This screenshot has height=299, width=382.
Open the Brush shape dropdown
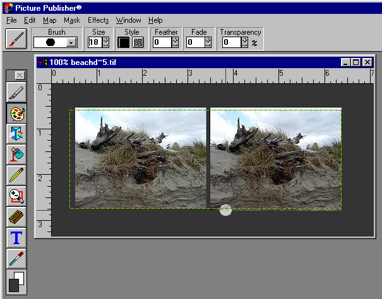coord(71,42)
